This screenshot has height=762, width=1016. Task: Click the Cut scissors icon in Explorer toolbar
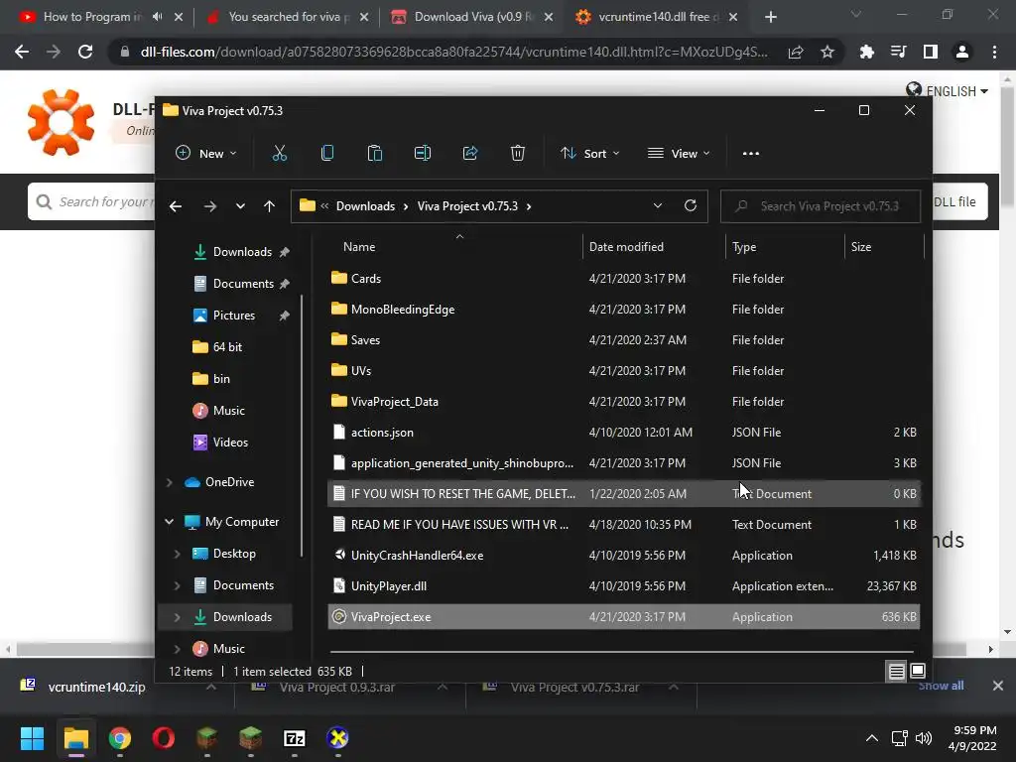(279, 154)
